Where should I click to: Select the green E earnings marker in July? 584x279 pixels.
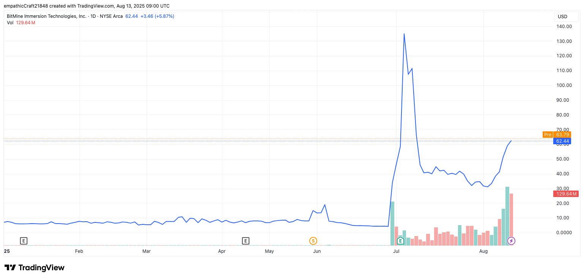point(400,241)
